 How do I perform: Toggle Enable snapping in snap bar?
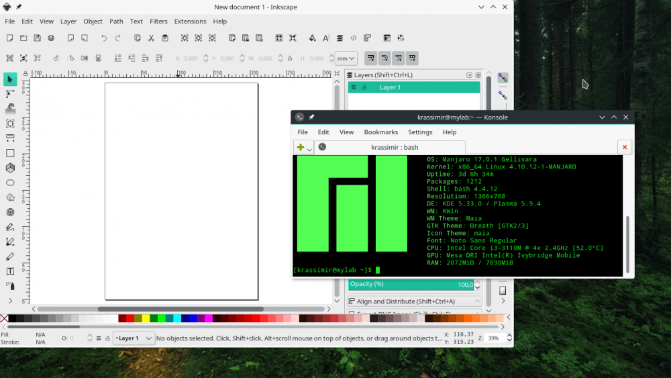tap(503, 77)
